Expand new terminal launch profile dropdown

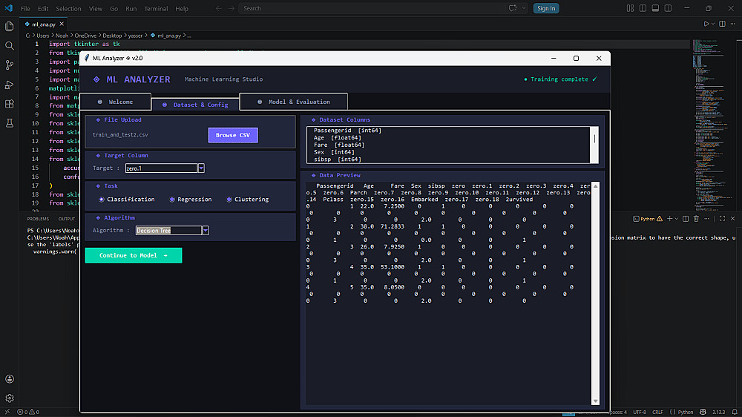coord(677,219)
